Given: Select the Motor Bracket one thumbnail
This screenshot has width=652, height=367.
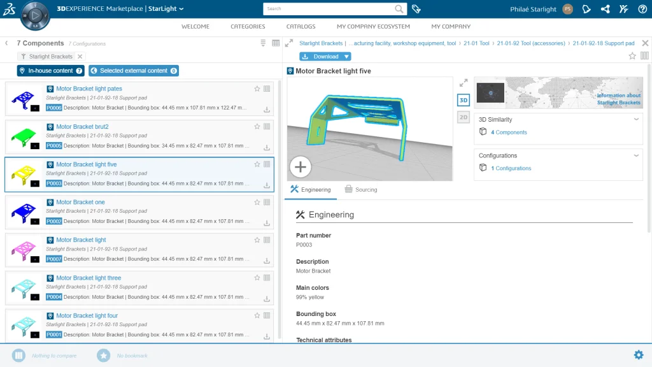Looking at the screenshot, I should [x=24, y=212].
